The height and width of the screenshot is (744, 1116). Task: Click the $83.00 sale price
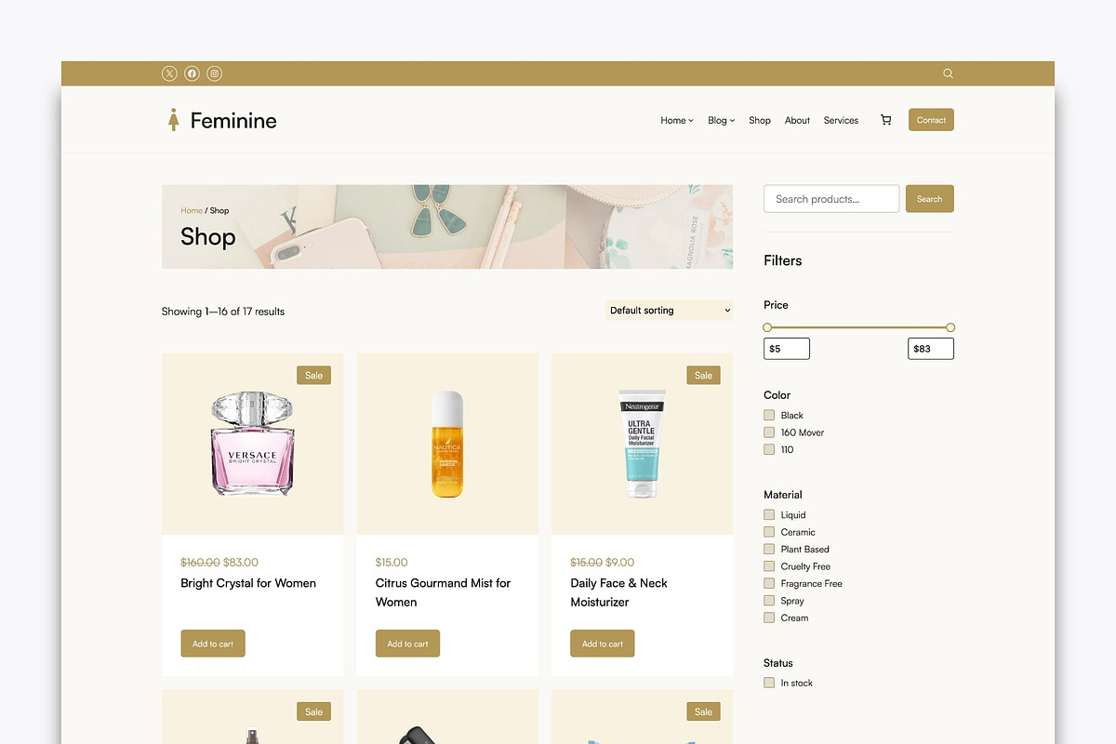241,563
